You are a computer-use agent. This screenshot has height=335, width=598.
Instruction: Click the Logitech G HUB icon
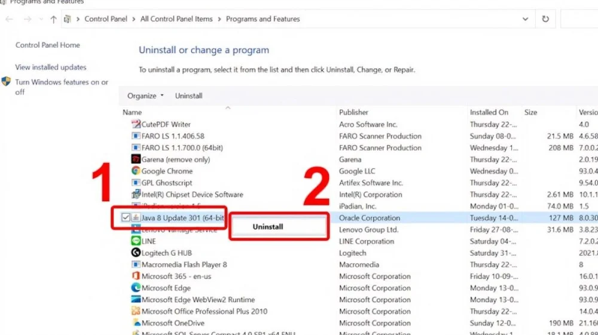click(x=136, y=253)
